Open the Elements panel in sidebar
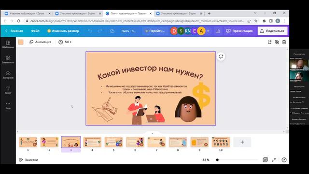Screen dimensions: 309x174 coord(8,59)
